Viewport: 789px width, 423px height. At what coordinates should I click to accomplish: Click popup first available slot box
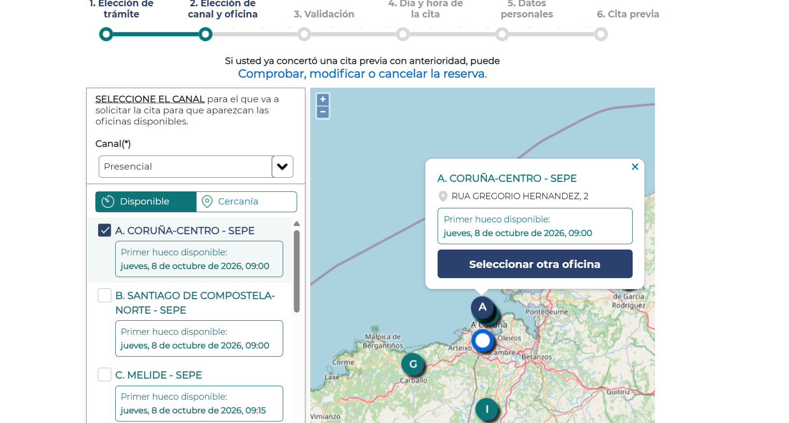pos(535,226)
